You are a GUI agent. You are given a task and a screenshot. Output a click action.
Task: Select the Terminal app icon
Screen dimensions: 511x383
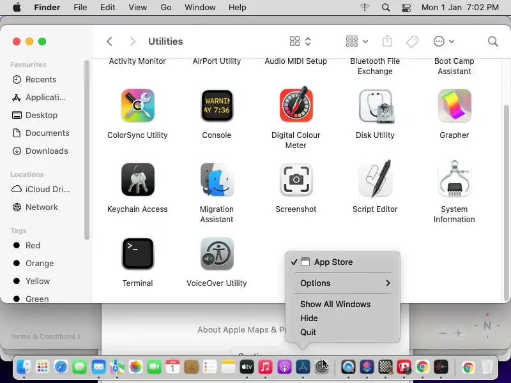137,253
